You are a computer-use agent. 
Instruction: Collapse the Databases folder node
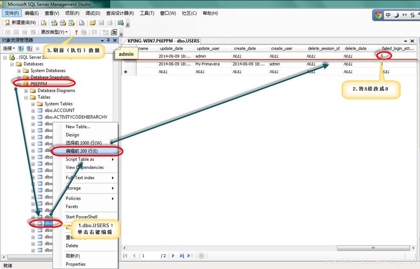click(12, 64)
